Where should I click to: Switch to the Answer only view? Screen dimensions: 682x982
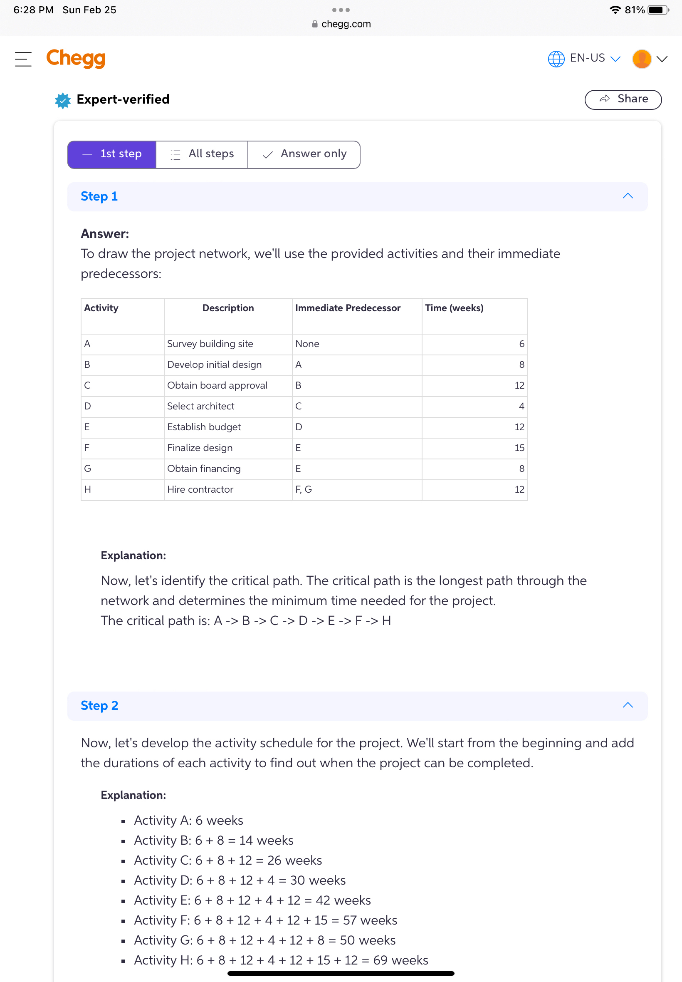pyautogui.click(x=304, y=154)
